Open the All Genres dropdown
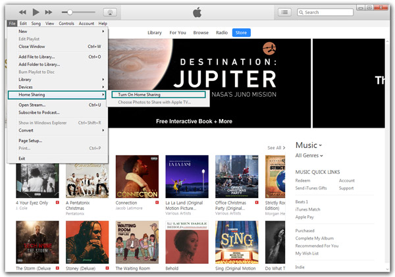This screenshot has width=395, height=277. pyautogui.click(x=309, y=155)
